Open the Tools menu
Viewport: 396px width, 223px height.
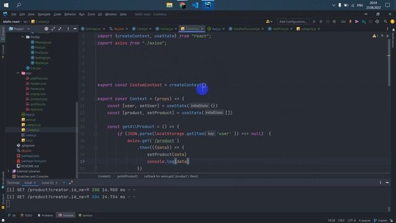[x=91, y=14]
